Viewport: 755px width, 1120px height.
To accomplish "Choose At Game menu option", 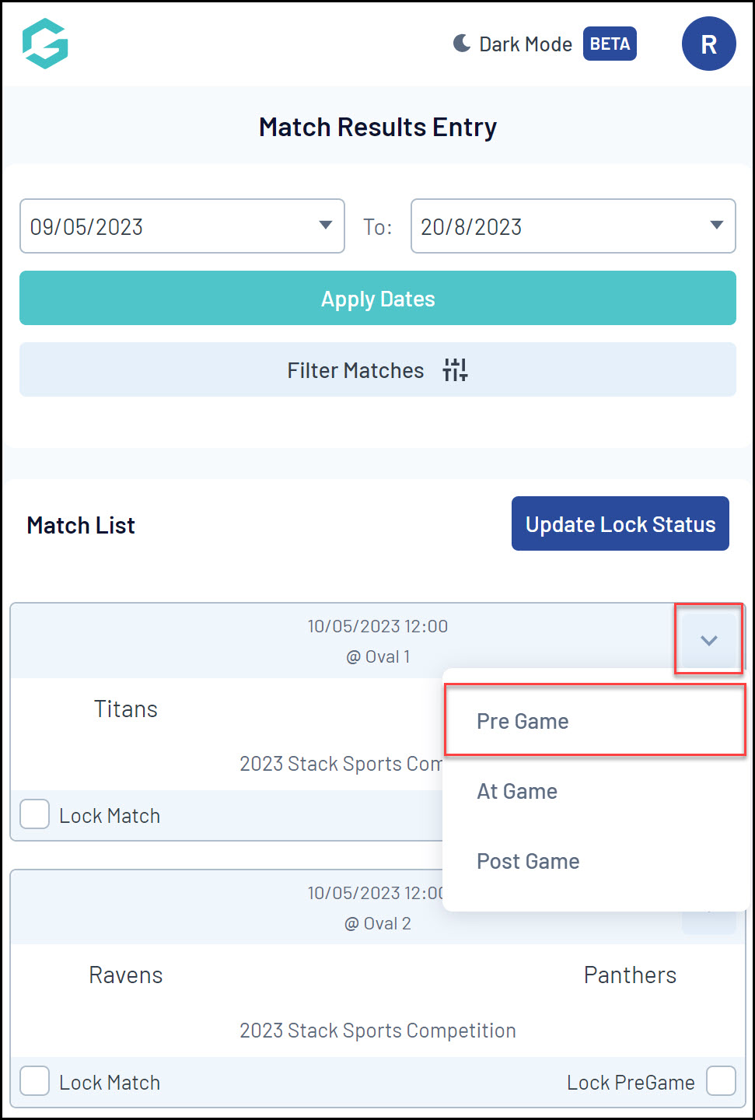I will coord(517,792).
